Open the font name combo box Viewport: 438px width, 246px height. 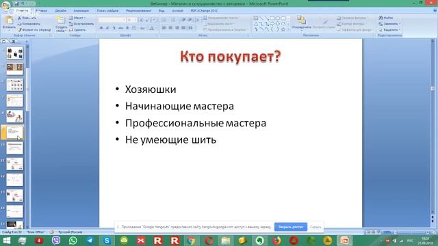(x=112, y=20)
